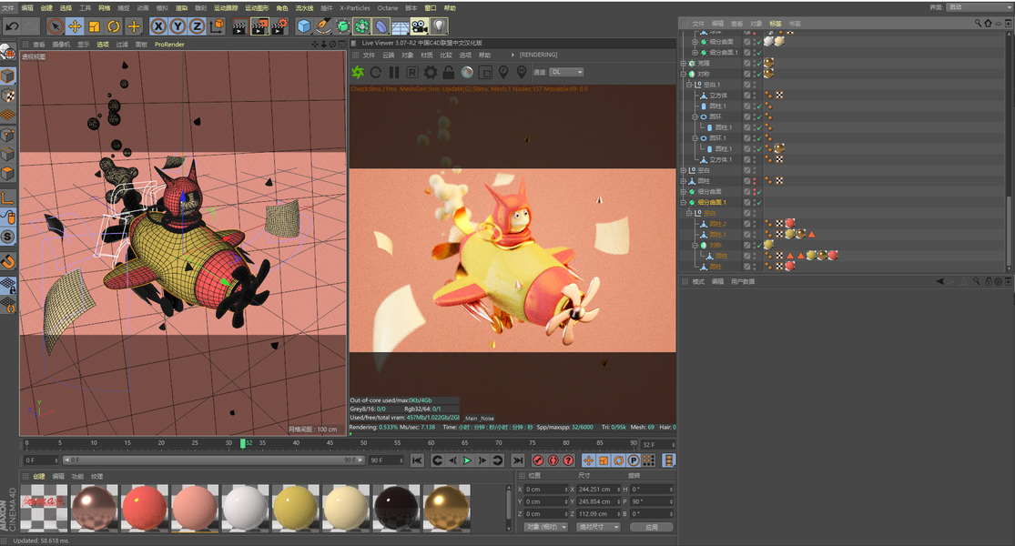Screen dimensions: 1015x546
Task: Play the animation forward
Action: coord(467,460)
